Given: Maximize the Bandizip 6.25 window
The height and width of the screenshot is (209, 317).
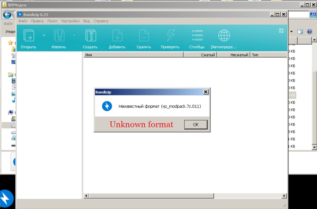Looking at the screenshot, I should 278,14.
